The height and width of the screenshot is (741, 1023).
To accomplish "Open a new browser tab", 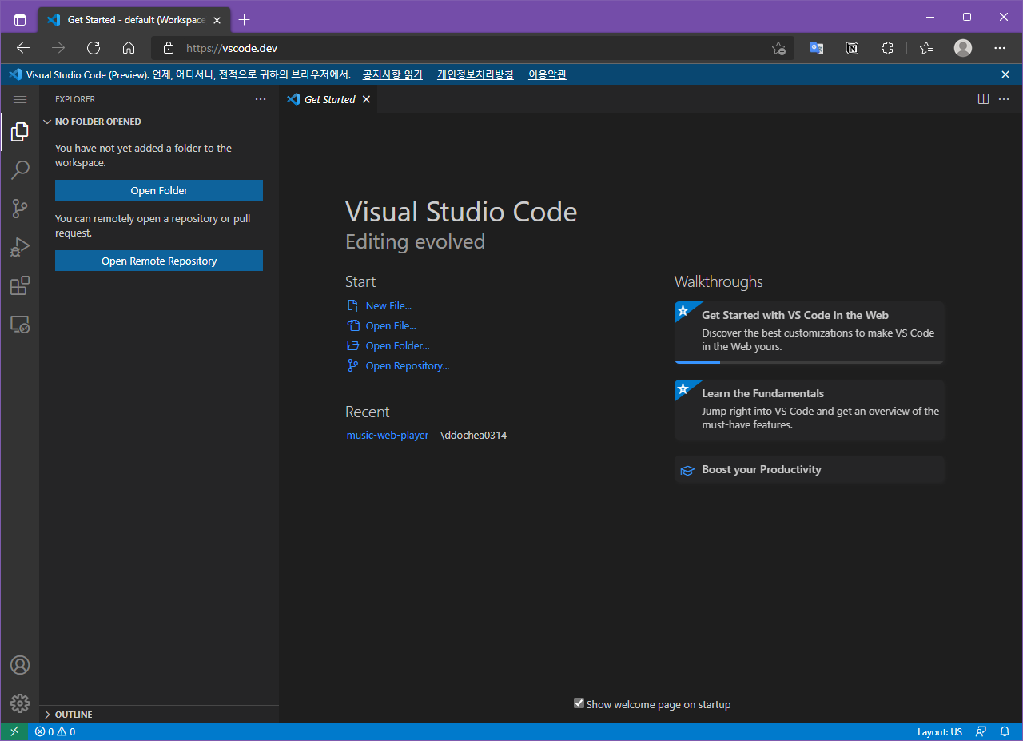I will click(245, 19).
